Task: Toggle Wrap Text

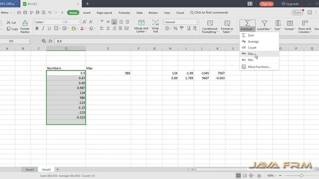Action: pyautogui.click(x=155, y=26)
